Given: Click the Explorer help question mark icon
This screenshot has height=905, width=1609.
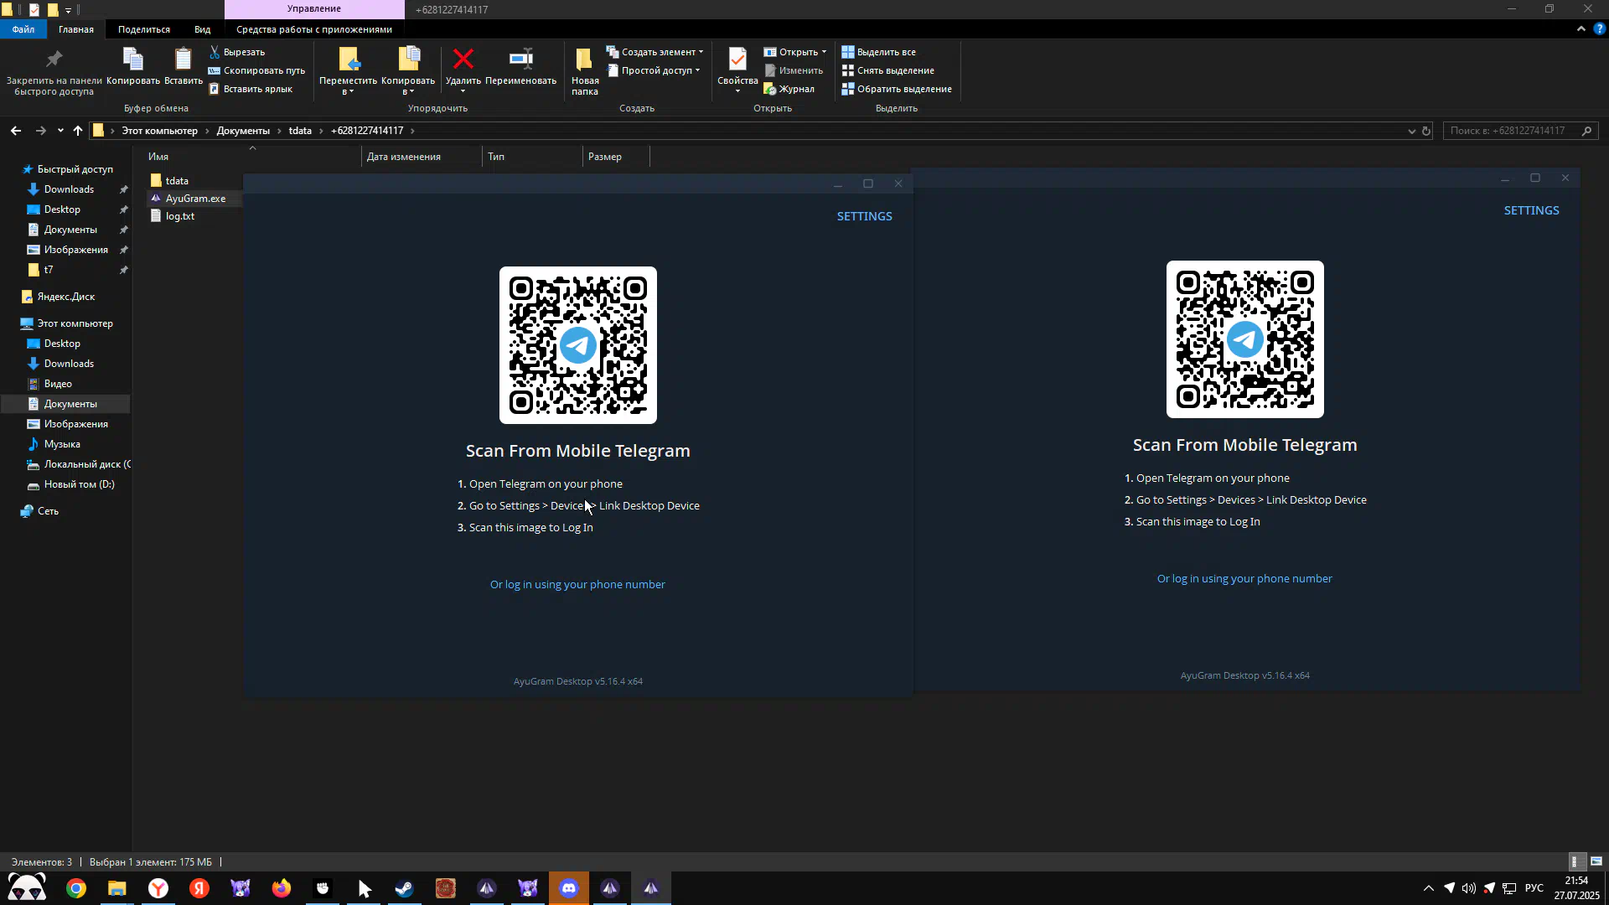Looking at the screenshot, I should tap(1599, 28).
